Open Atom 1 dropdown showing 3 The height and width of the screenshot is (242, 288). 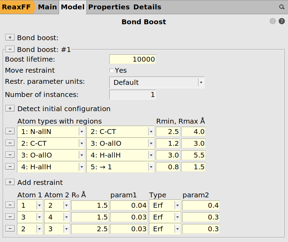point(30,217)
